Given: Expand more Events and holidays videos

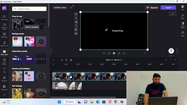Looking at the screenshot, I should point(41,76).
